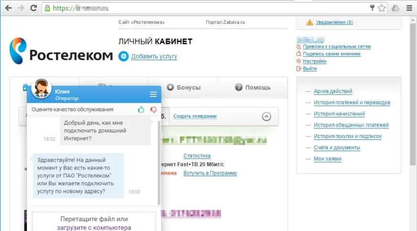The height and width of the screenshot is (231, 417).
Task: Open Chrome three-line menu
Action: pos(408,8)
